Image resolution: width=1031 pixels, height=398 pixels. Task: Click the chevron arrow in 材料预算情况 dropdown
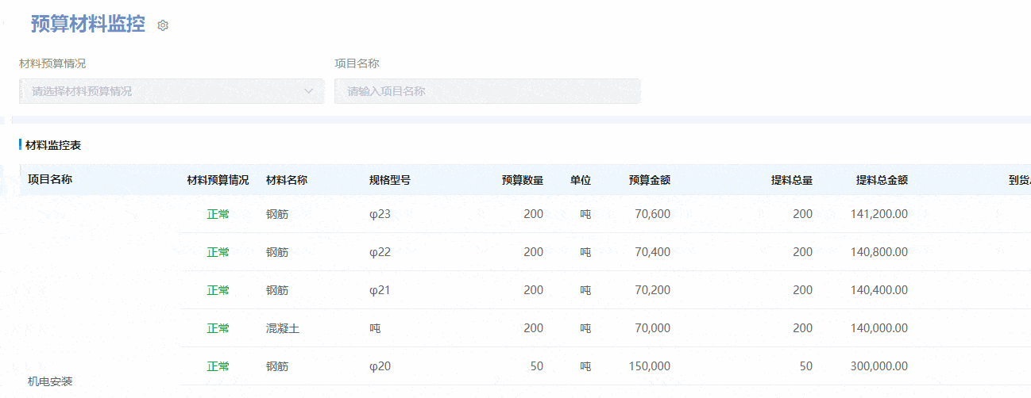[x=309, y=91]
